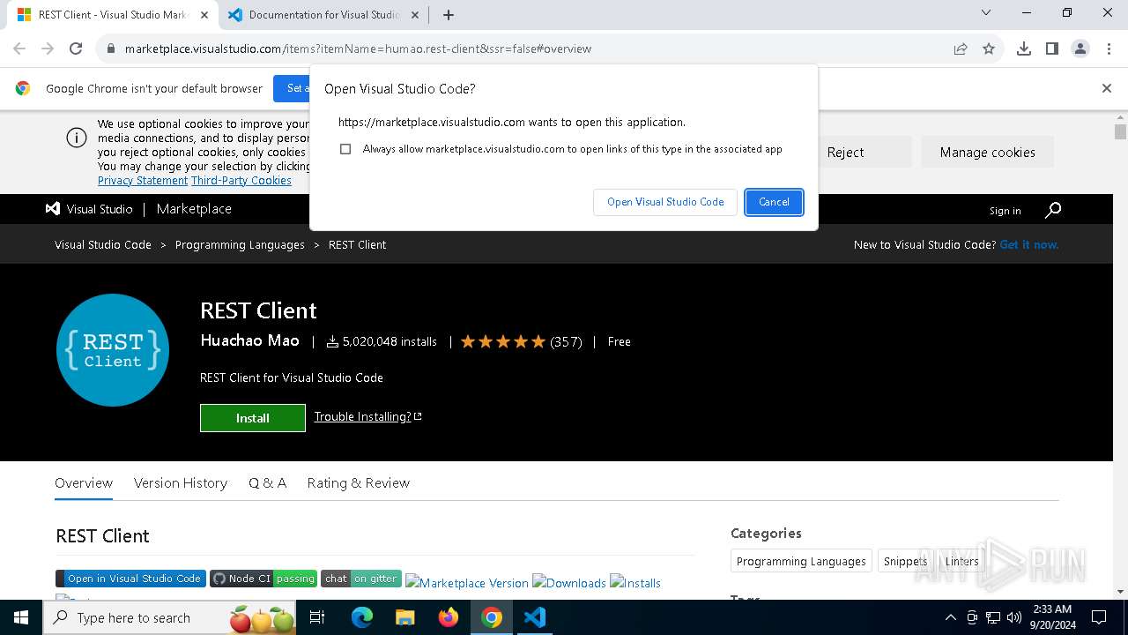
Task: Click the chat on gitter badge
Action: [361, 579]
